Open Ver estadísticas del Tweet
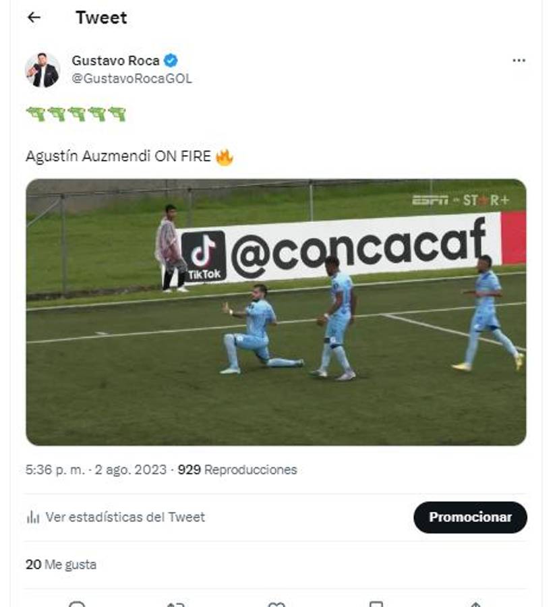Viewport: 557px width, 607px height. pyautogui.click(x=123, y=517)
